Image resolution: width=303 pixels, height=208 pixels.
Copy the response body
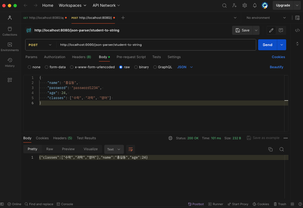(270, 149)
